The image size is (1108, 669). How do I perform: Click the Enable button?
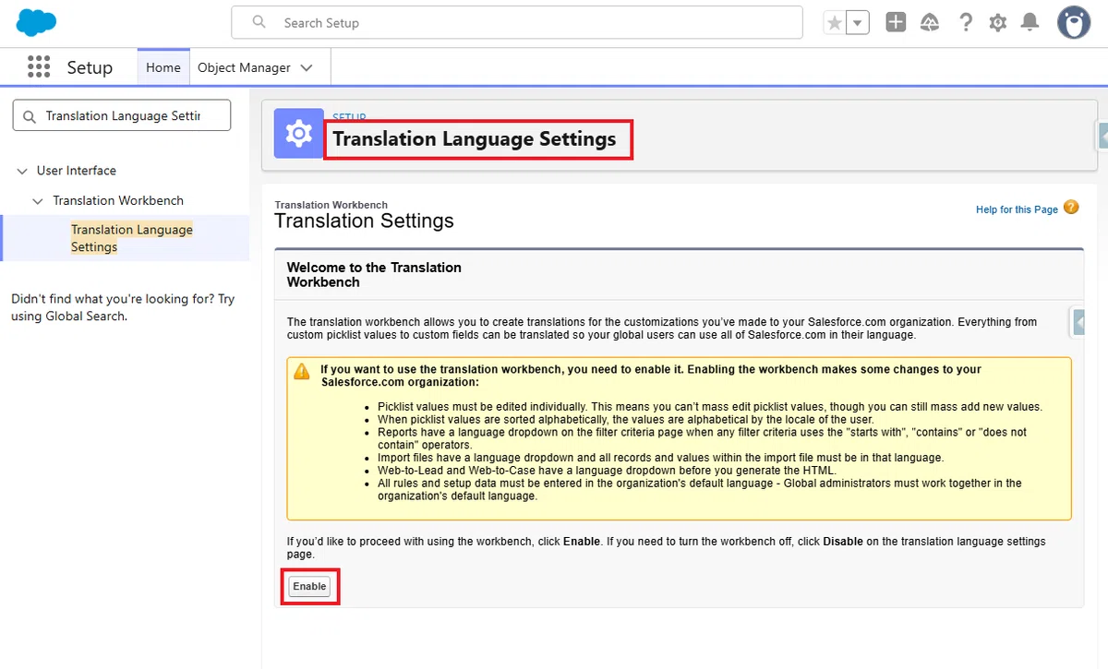(309, 586)
